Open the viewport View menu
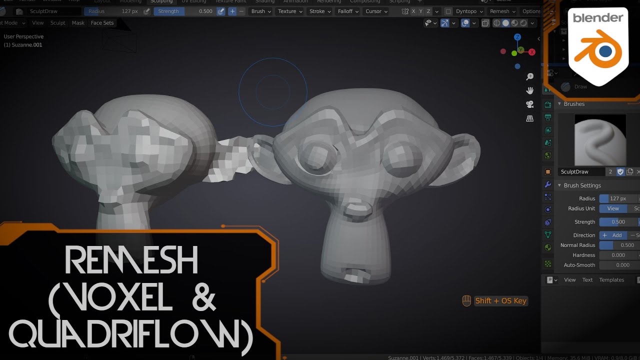Image resolution: width=640 pixels, height=360 pixels. coord(38,23)
